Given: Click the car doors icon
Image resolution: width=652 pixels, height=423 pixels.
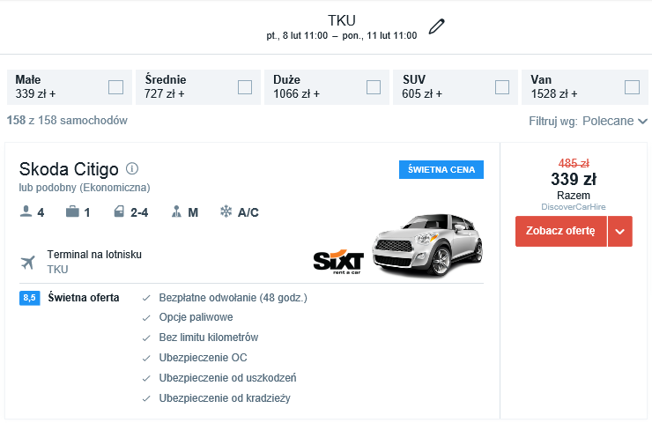Looking at the screenshot, I should pos(120,212).
